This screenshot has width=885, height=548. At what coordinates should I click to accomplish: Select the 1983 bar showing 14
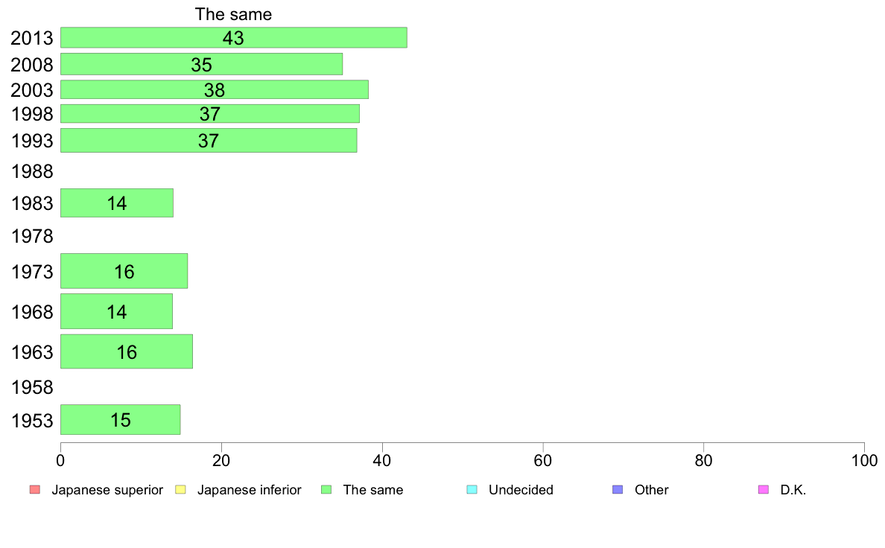(117, 203)
